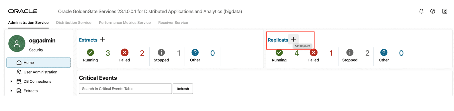The width and height of the screenshot is (454, 111).
Task: Click the Oracle logo
Action: 22,11
